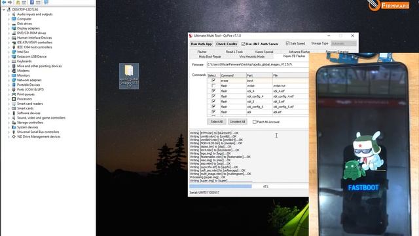This screenshot has height=236, width=419.
Task: Click the DESKTOP computer root node icon
Action: (x=9, y=9)
